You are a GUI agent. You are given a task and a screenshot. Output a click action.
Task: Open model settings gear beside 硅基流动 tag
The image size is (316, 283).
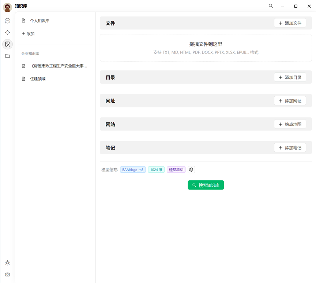pyautogui.click(x=191, y=170)
